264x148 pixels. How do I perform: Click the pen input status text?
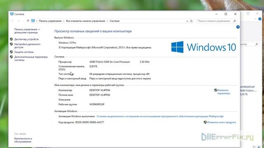pos(120,79)
